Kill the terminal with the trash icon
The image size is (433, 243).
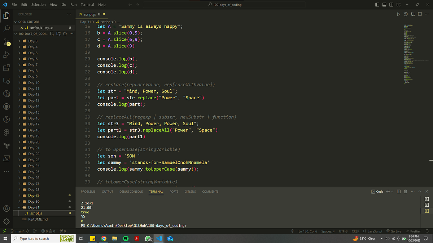[406, 192]
